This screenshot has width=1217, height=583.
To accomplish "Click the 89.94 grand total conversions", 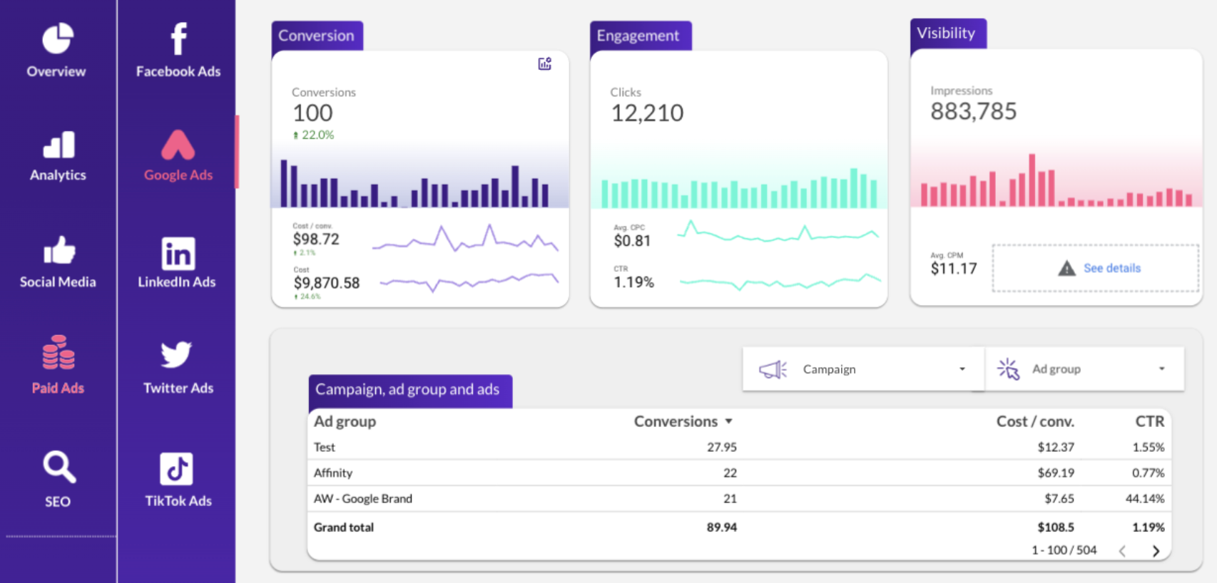I will [x=721, y=527].
